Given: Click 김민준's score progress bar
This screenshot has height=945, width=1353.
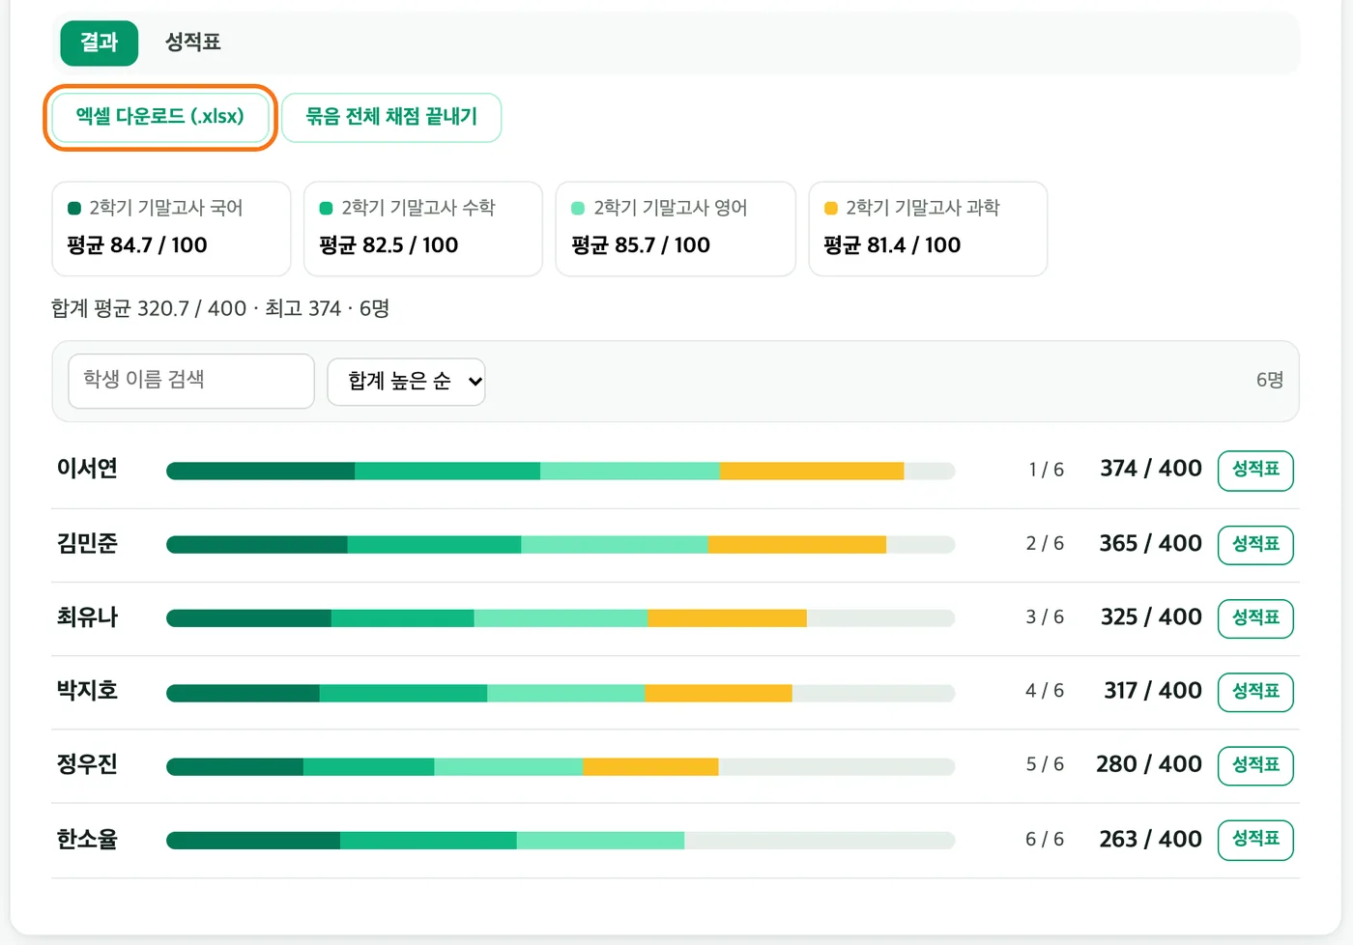Looking at the screenshot, I should pyautogui.click(x=561, y=545).
